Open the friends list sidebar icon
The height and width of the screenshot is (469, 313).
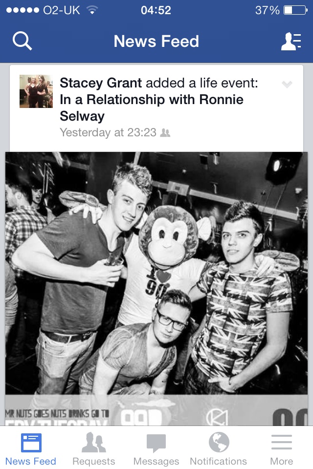click(x=291, y=41)
